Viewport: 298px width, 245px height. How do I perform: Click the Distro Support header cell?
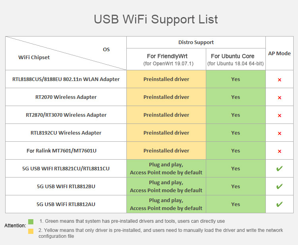(x=196, y=42)
